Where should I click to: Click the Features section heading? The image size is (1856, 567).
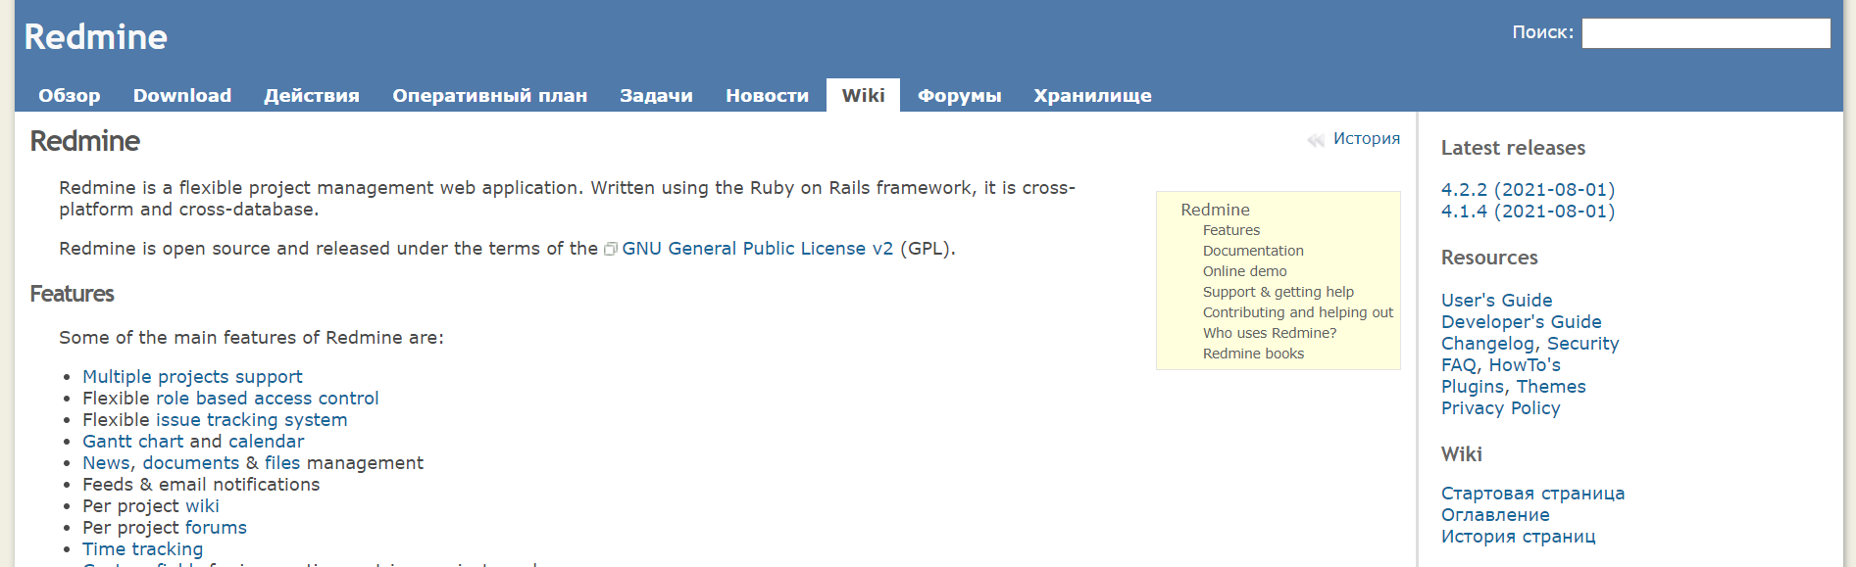73,294
